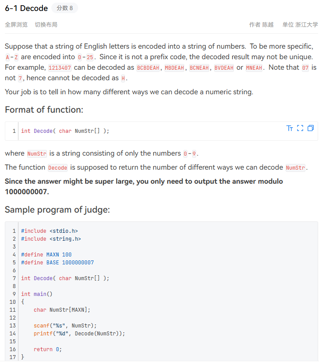Screen dimensions: 319x363
Task: Click the 6-1 Decode problem title
Action: [x=26, y=8]
